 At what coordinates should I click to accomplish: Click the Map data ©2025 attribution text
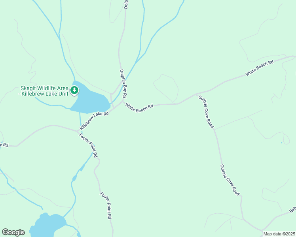click(279, 234)
